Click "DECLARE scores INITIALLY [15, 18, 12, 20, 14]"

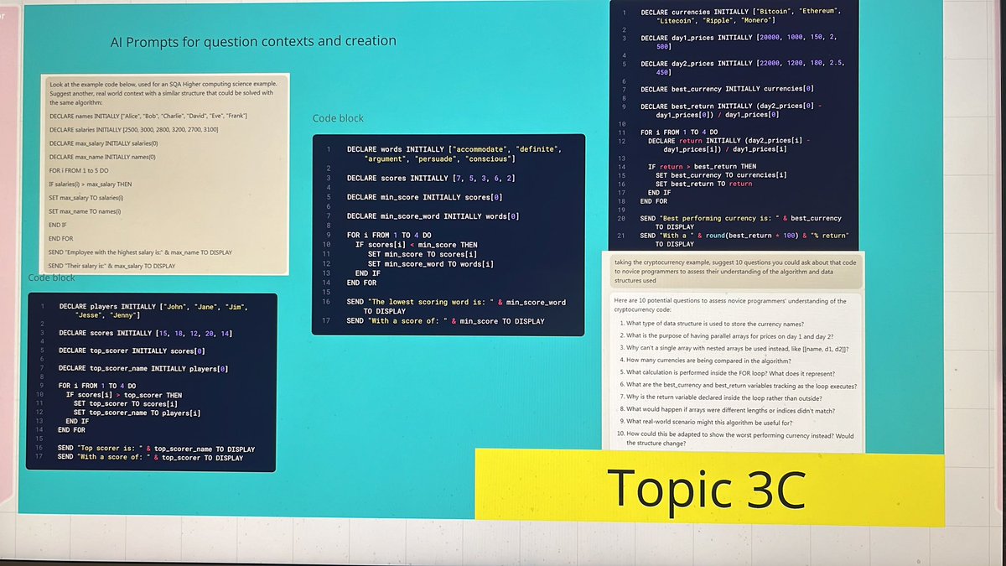click(x=145, y=334)
